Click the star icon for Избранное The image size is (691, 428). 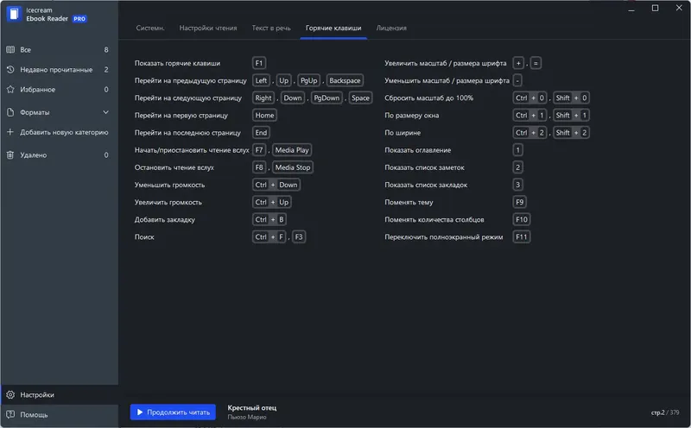(10, 90)
